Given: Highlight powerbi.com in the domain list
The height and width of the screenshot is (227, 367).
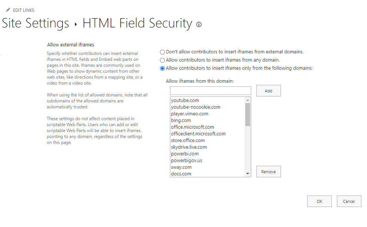Looking at the screenshot, I should tap(185, 154).
